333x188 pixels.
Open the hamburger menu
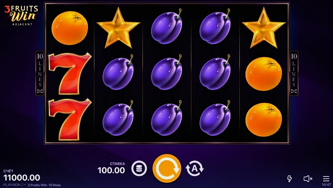point(326,179)
